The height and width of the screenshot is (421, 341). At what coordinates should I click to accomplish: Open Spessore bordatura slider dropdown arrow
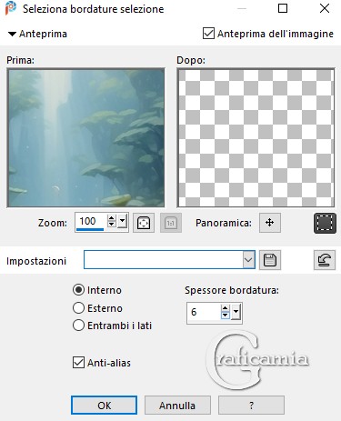coord(236,312)
